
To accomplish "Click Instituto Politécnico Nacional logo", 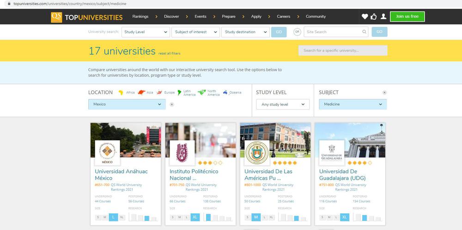I will pos(182,153).
